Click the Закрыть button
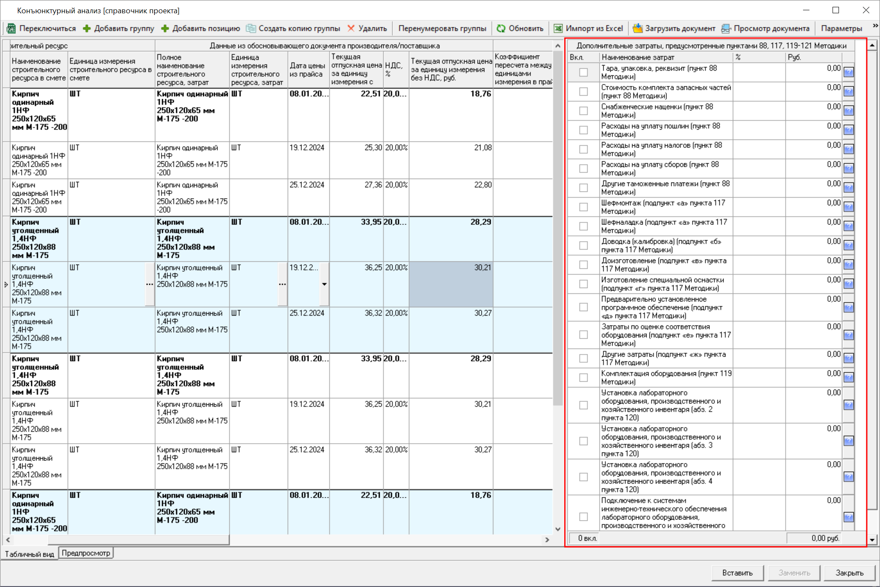 point(849,573)
